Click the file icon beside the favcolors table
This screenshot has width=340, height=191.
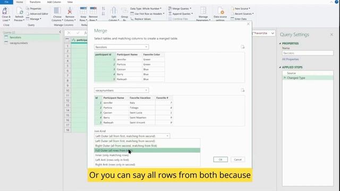click(243, 47)
